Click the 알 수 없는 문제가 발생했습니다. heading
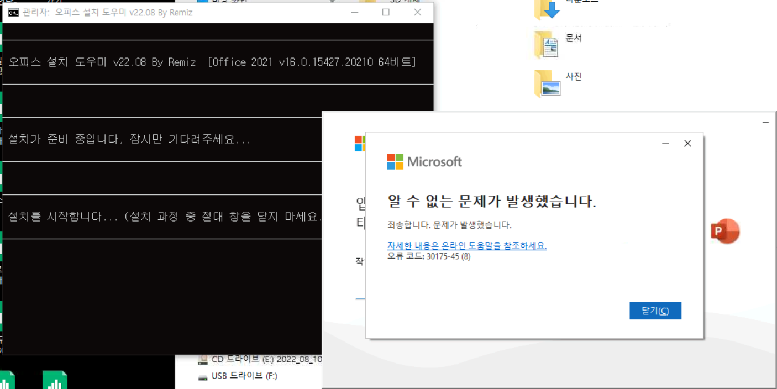Screen dimensions: 777x389 pyautogui.click(x=492, y=201)
